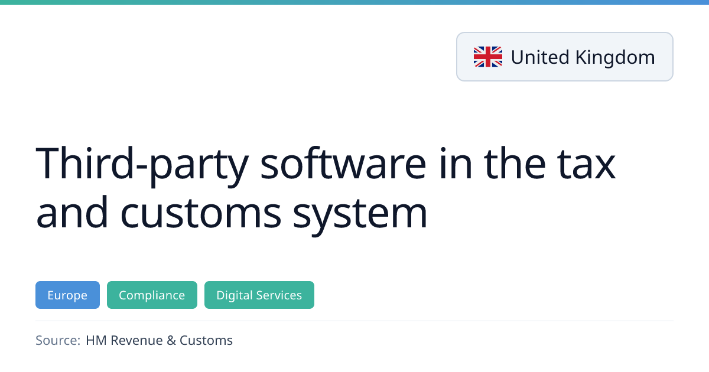The width and height of the screenshot is (709, 372).
Task: Click the gradient bar at the top
Action: 354,2
